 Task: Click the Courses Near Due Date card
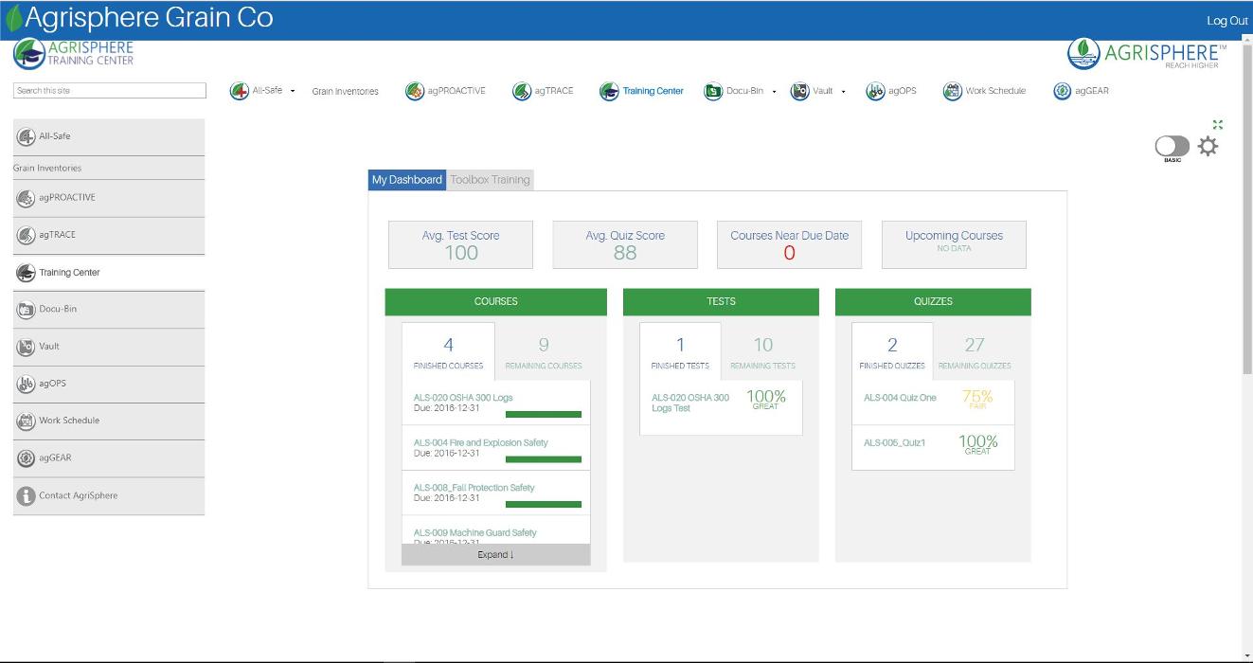click(789, 245)
